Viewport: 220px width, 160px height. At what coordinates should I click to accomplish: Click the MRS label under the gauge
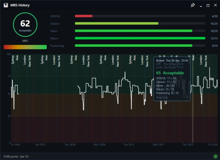click(25, 41)
